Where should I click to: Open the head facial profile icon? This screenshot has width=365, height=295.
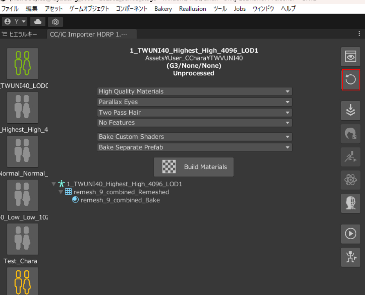coord(351,203)
